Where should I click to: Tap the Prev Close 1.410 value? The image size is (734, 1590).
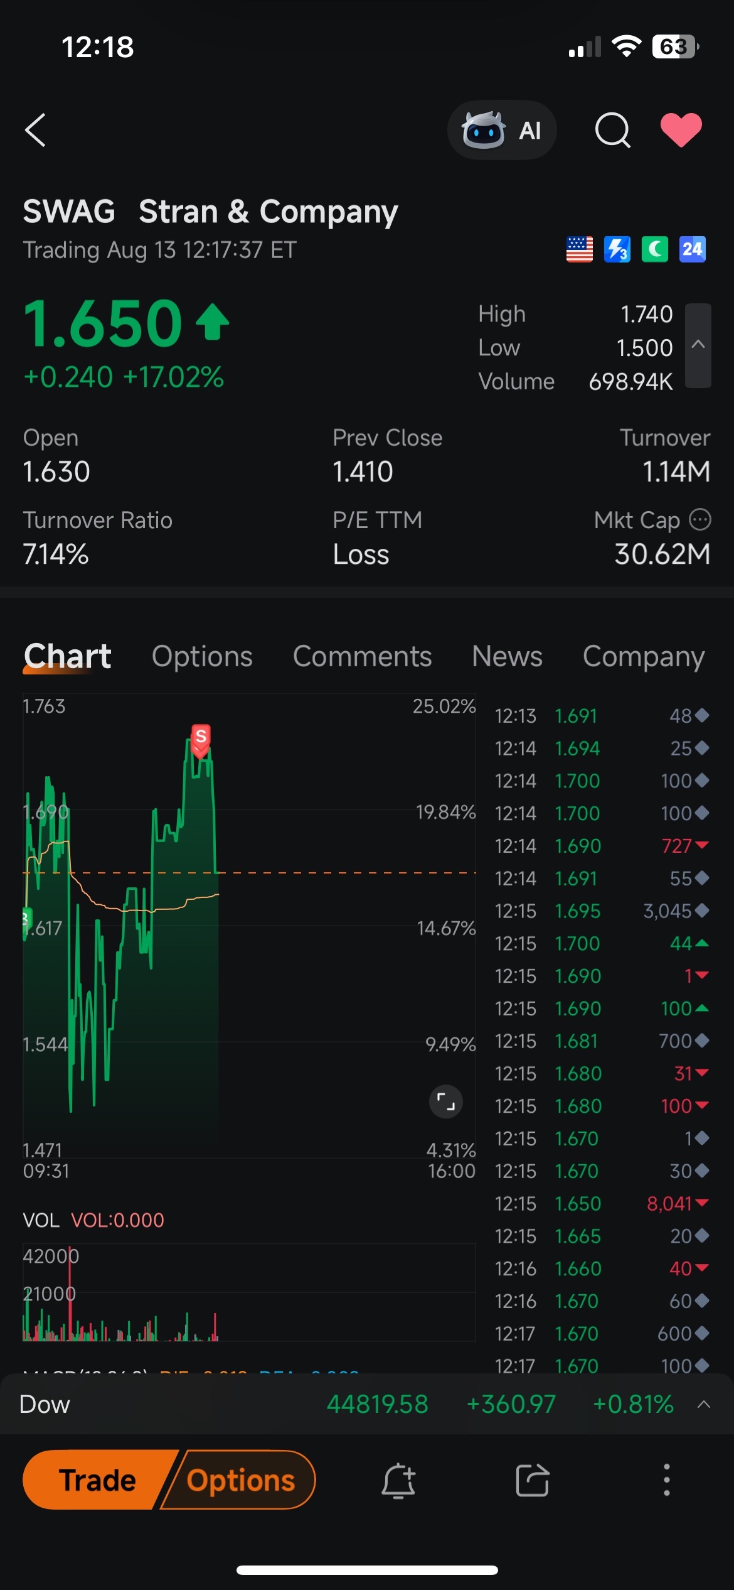tap(363, 472)
